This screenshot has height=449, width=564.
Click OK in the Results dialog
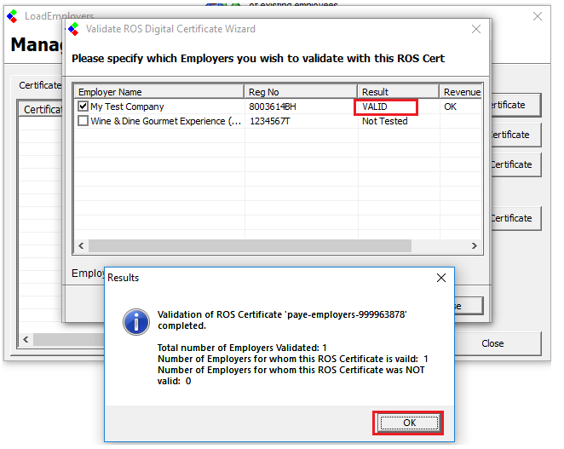click(x=407, y=423)
